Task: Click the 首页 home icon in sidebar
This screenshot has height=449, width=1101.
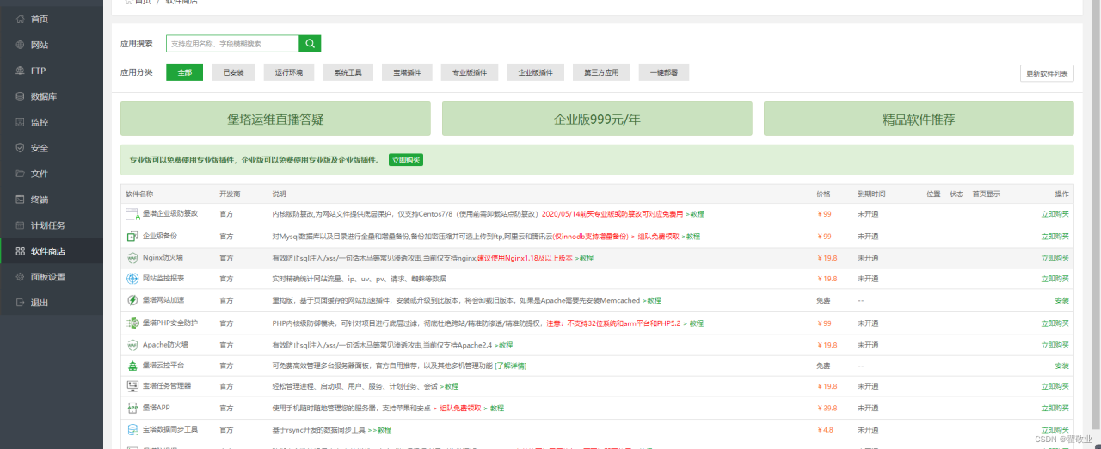Action: tap(21, 19)
